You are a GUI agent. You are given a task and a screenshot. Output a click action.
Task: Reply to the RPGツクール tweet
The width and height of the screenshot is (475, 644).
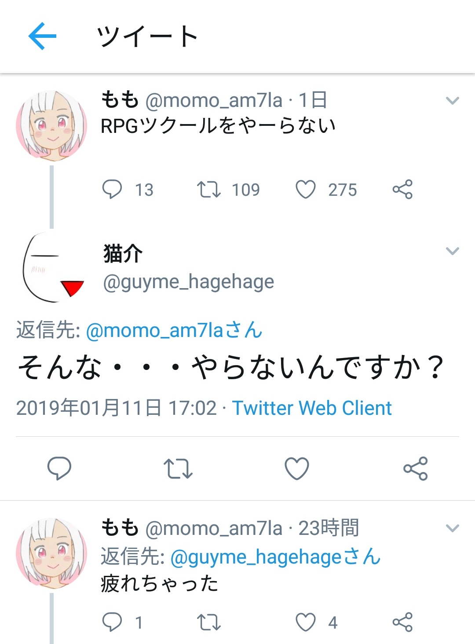(x=112, y=190)
